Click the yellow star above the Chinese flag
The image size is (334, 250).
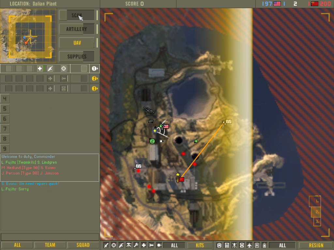[x=178, y=175]
